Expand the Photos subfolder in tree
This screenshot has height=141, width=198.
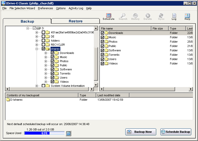46,61
